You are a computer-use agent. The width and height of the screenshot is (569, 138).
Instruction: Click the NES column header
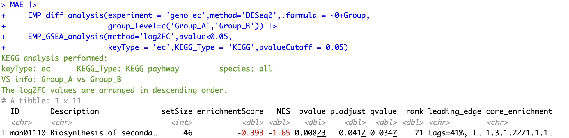[283, 111]
